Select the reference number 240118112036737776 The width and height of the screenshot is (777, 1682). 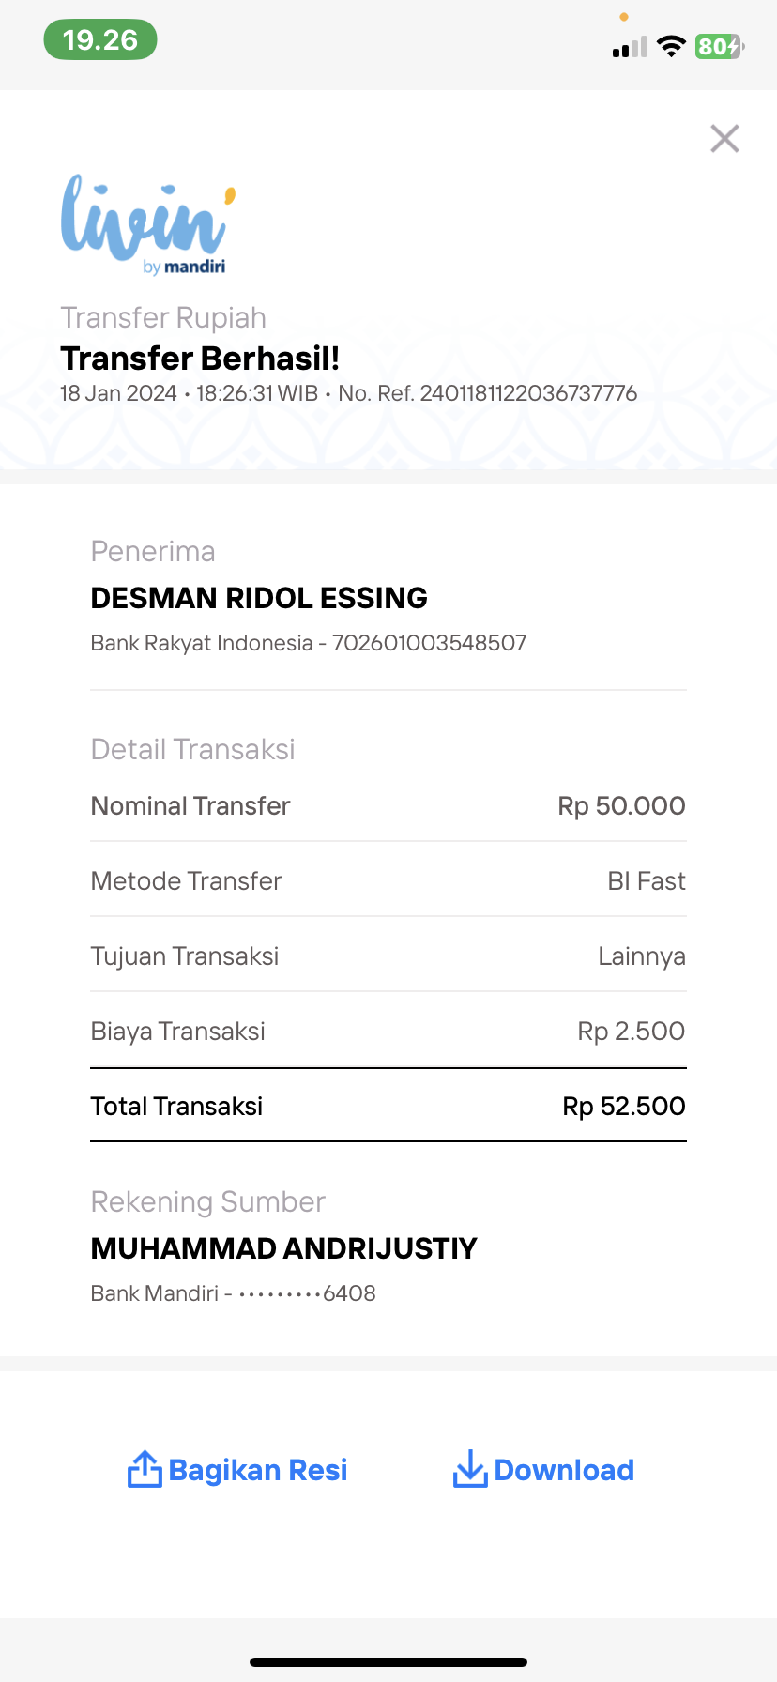[528, 393]
